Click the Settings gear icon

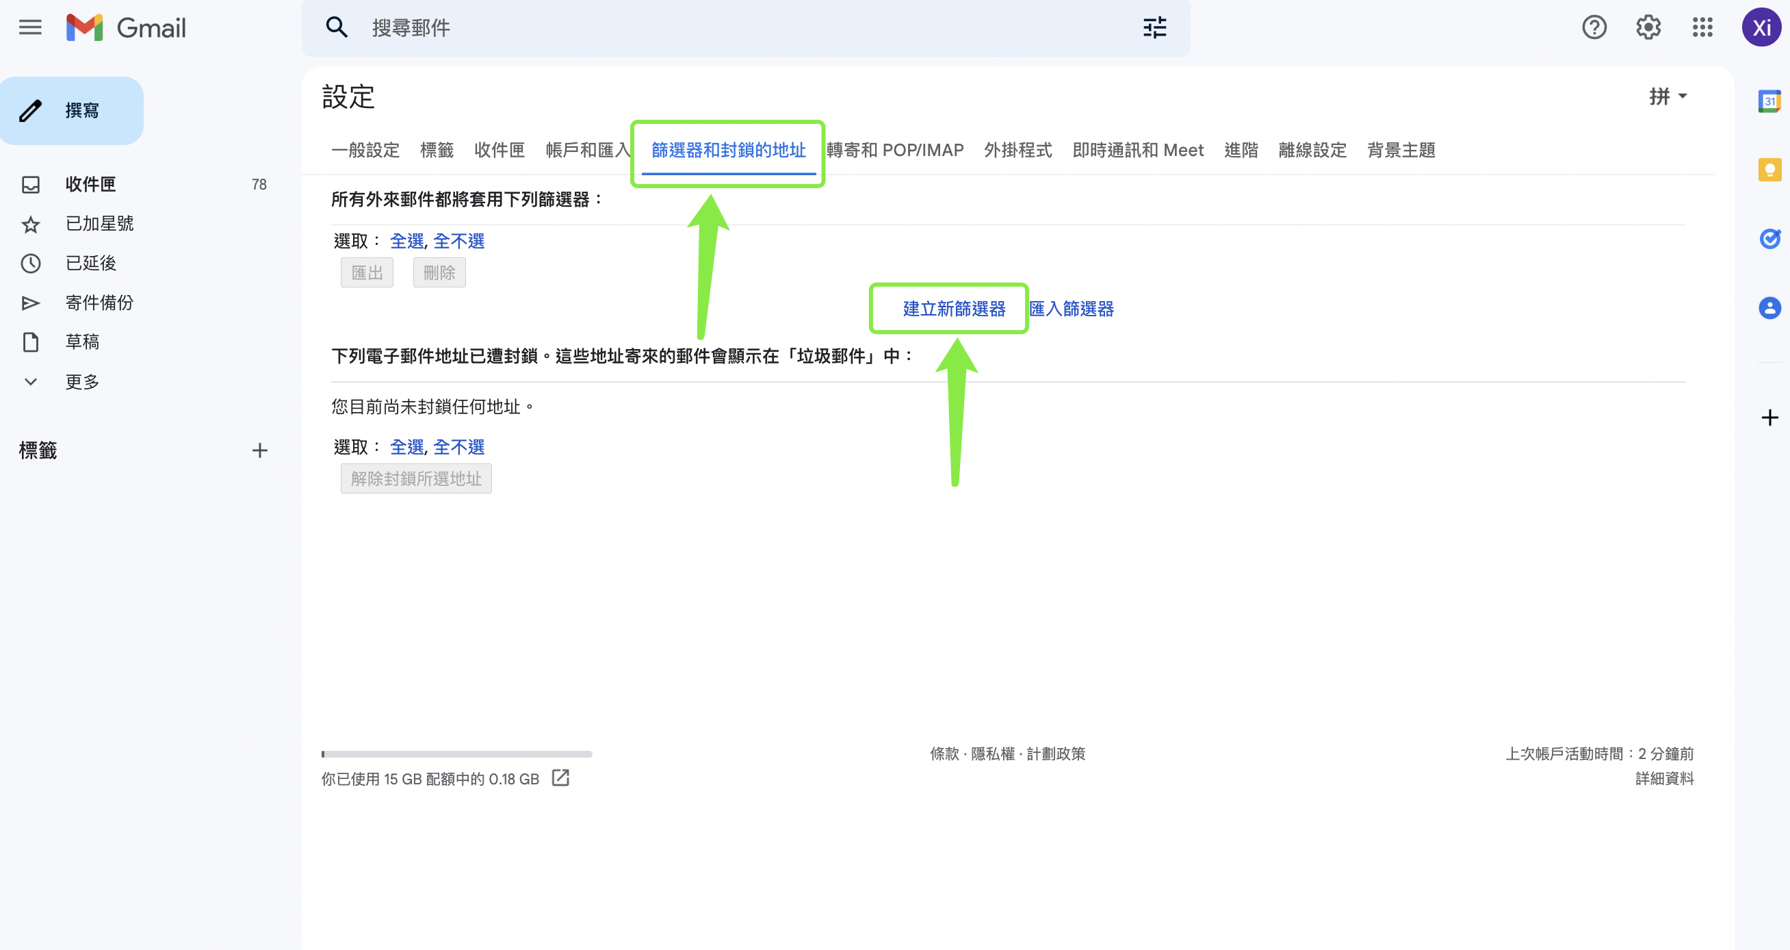1648,28
